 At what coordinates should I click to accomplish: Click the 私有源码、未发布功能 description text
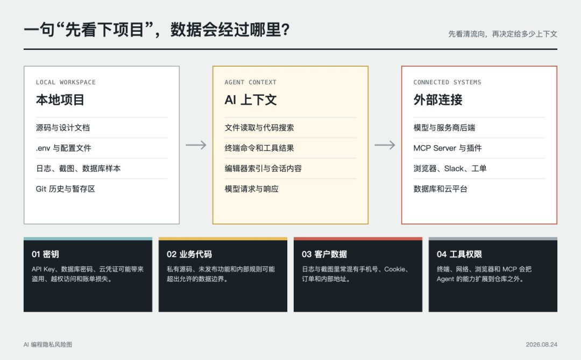[221, 274]
